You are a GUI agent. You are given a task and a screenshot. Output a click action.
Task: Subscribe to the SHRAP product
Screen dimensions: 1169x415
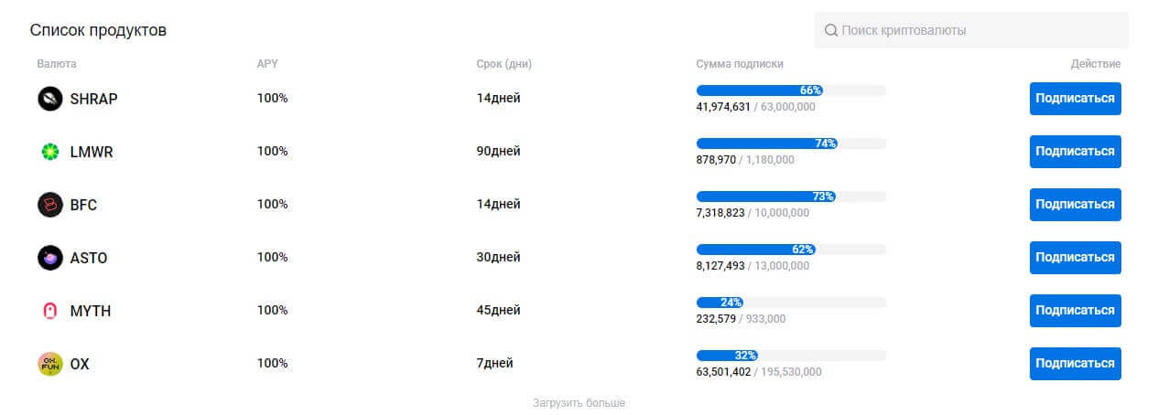click(1075, 99)
